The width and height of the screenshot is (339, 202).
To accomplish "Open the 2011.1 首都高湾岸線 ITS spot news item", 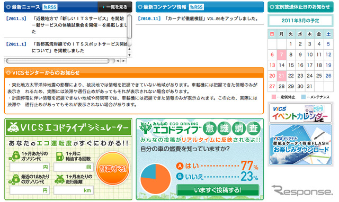I will 79,47.
